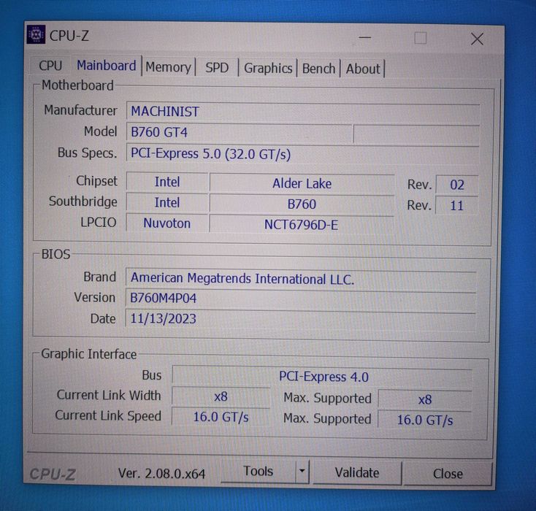Click the B760 southbridge value
This screenshot has width=536, height=511.
tap(302, 204)
